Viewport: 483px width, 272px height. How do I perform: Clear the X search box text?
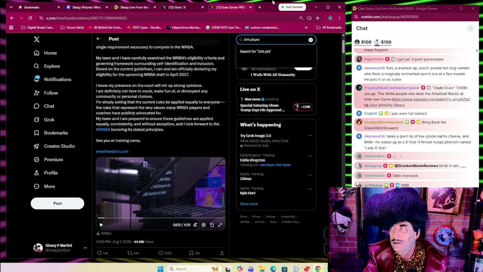[311, 40]
